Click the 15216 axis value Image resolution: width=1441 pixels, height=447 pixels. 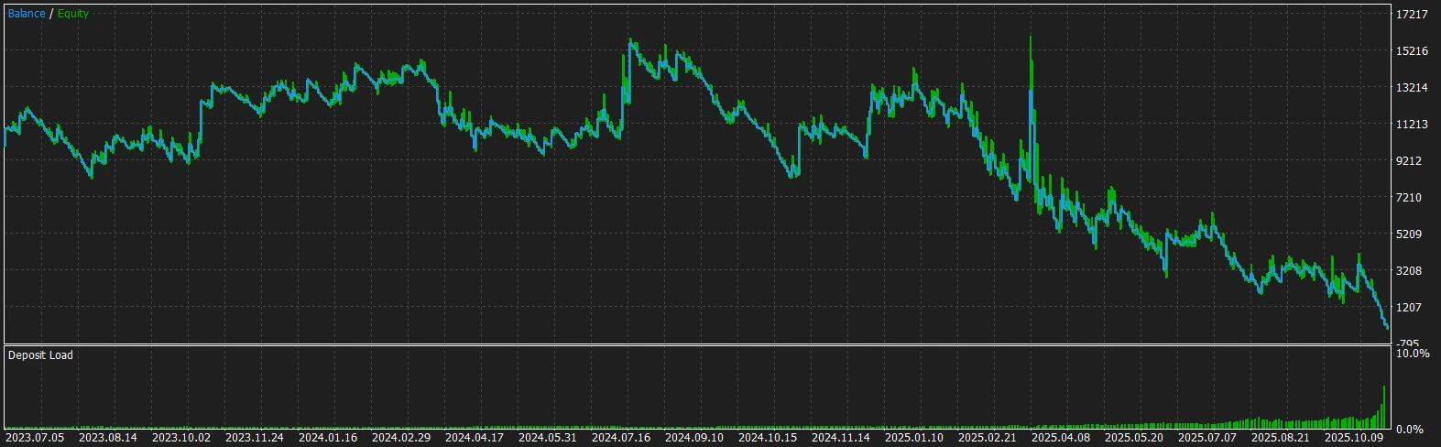click(1412, 51)
